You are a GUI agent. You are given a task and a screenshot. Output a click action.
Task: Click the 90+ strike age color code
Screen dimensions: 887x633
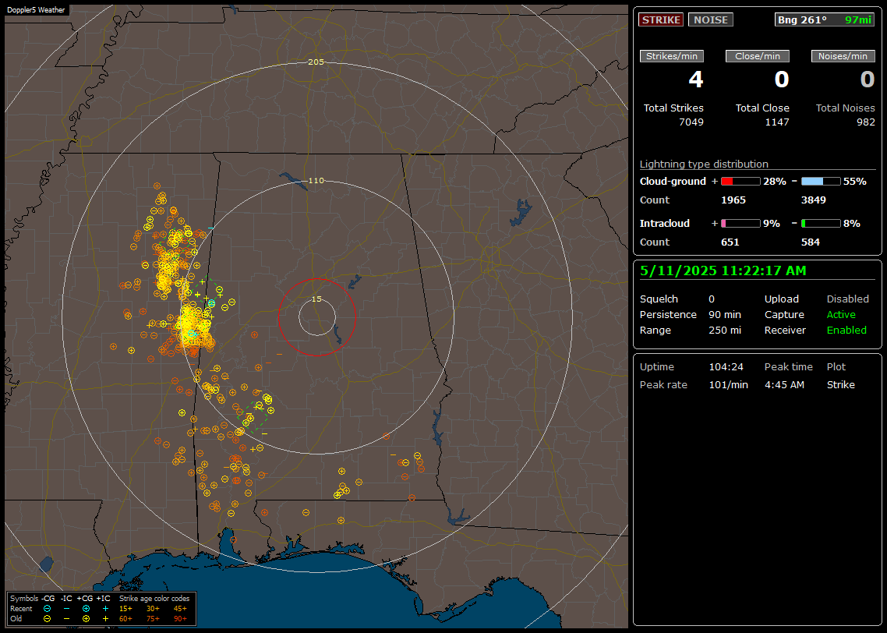pos(180,619)
